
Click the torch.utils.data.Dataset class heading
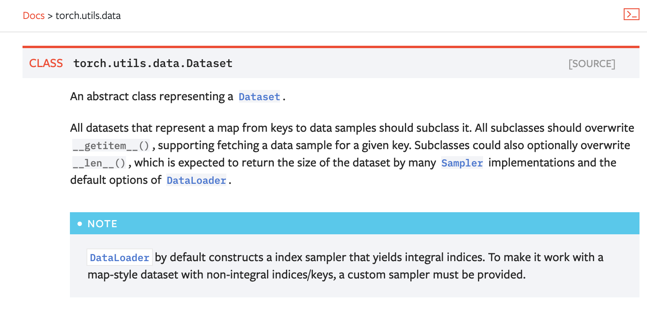[153, 63]
